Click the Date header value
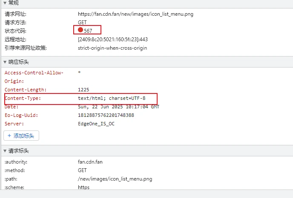The height and width of the screenshot is (198, 293). (118, 107)
